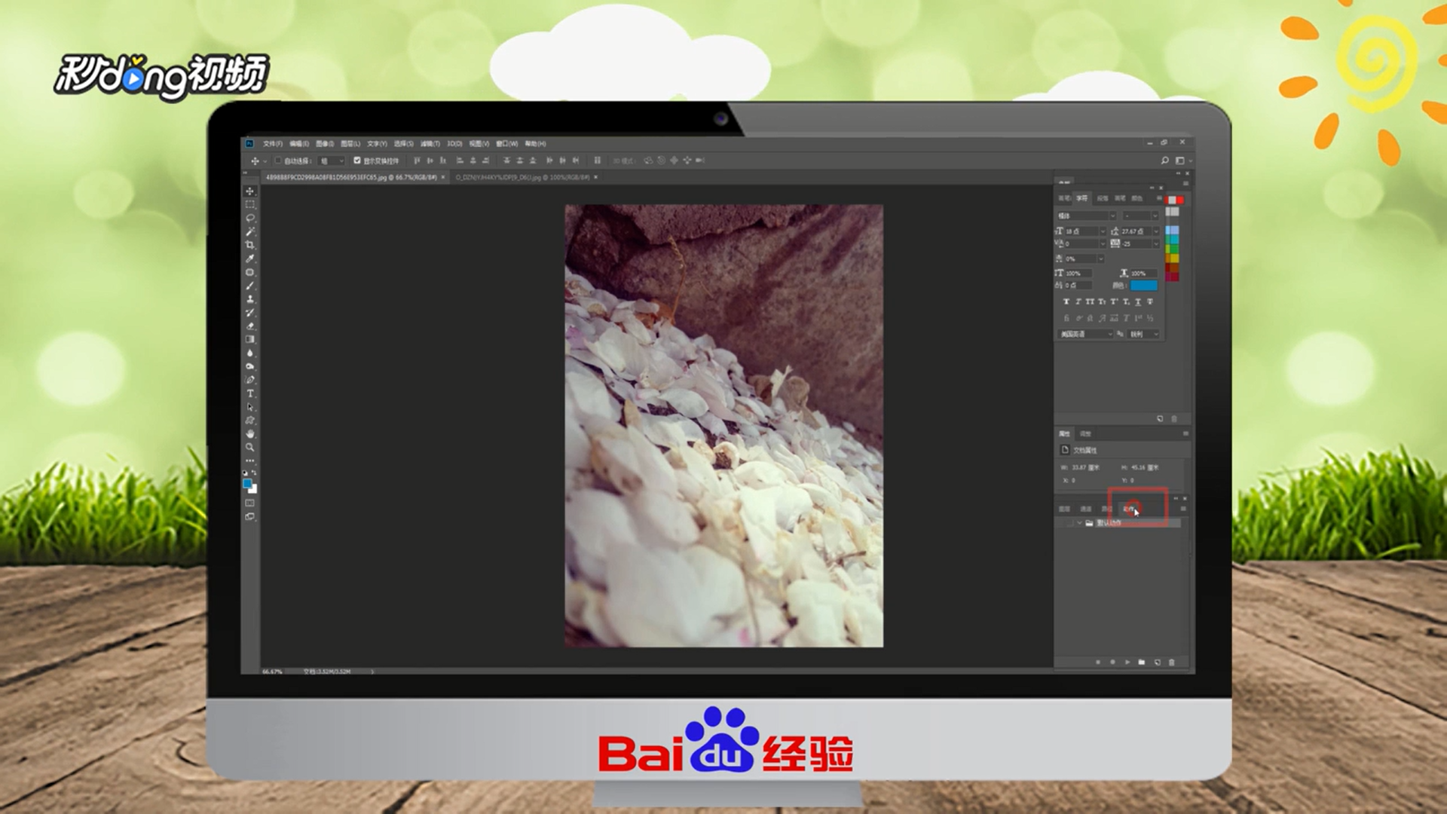Select the Lasso tool
This screenshot has width=1447, height=814.
click(x=250, y=219)
